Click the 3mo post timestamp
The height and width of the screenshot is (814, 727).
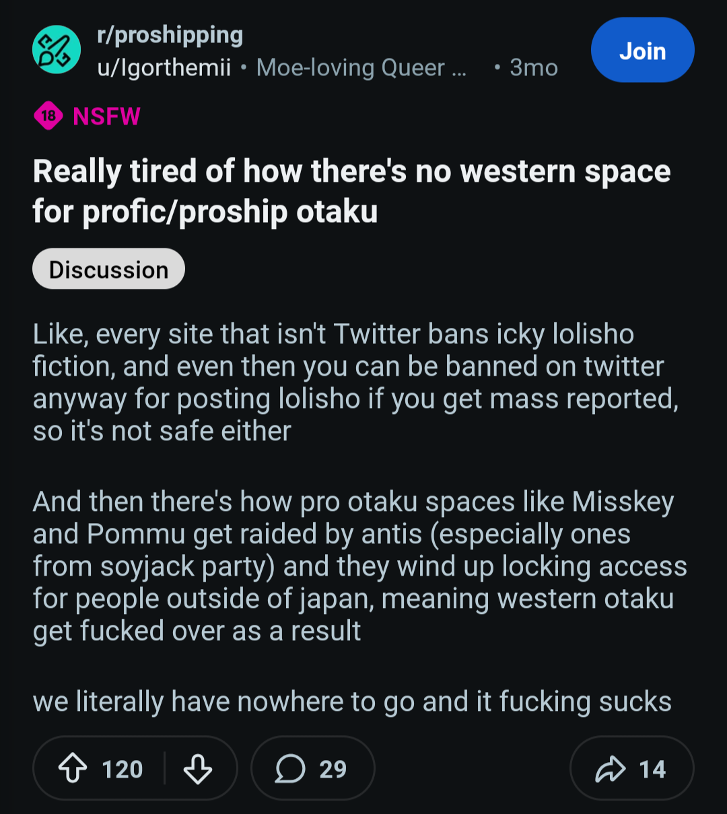pos(533,67)
